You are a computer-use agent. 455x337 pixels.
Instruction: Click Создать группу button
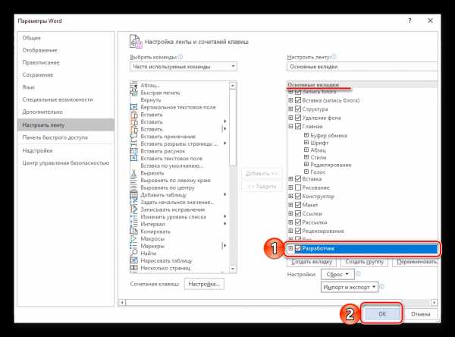pyautogui.click(x=365, y=262)
